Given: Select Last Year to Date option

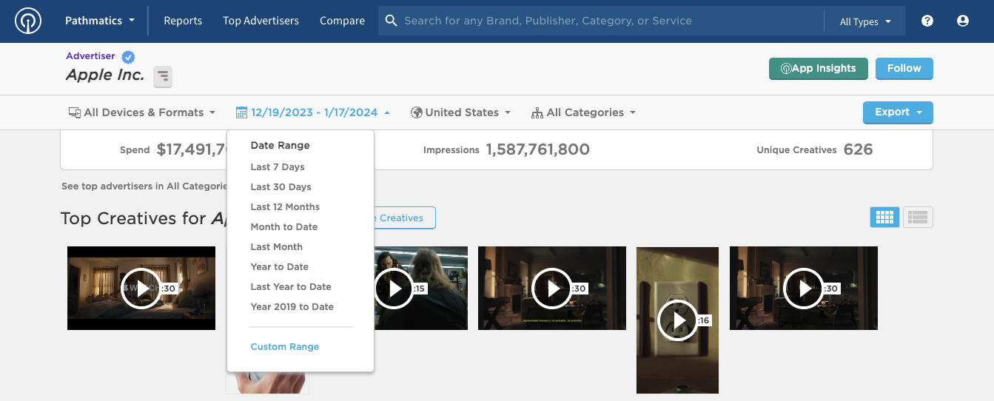Looking at the screenshot, I should (291, 286).
